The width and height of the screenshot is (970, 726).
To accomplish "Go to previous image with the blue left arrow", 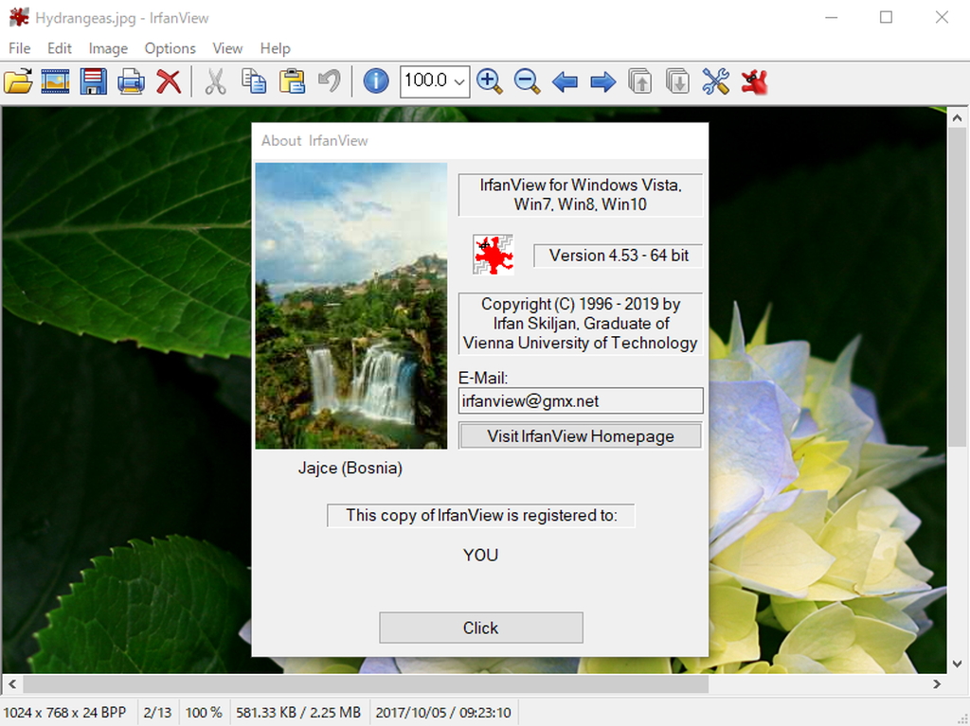I will point(565,81).
